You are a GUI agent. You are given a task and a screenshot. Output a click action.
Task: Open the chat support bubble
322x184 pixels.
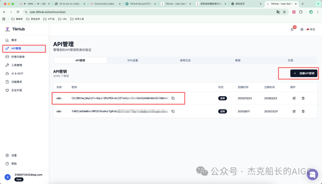(312, 174)
